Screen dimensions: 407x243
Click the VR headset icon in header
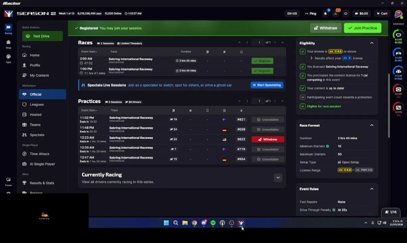[x=345, y=13]
